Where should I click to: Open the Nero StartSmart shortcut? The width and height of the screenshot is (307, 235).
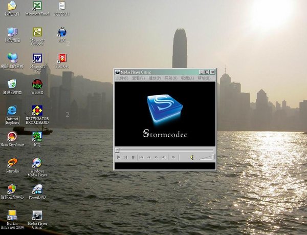[12, 139]
